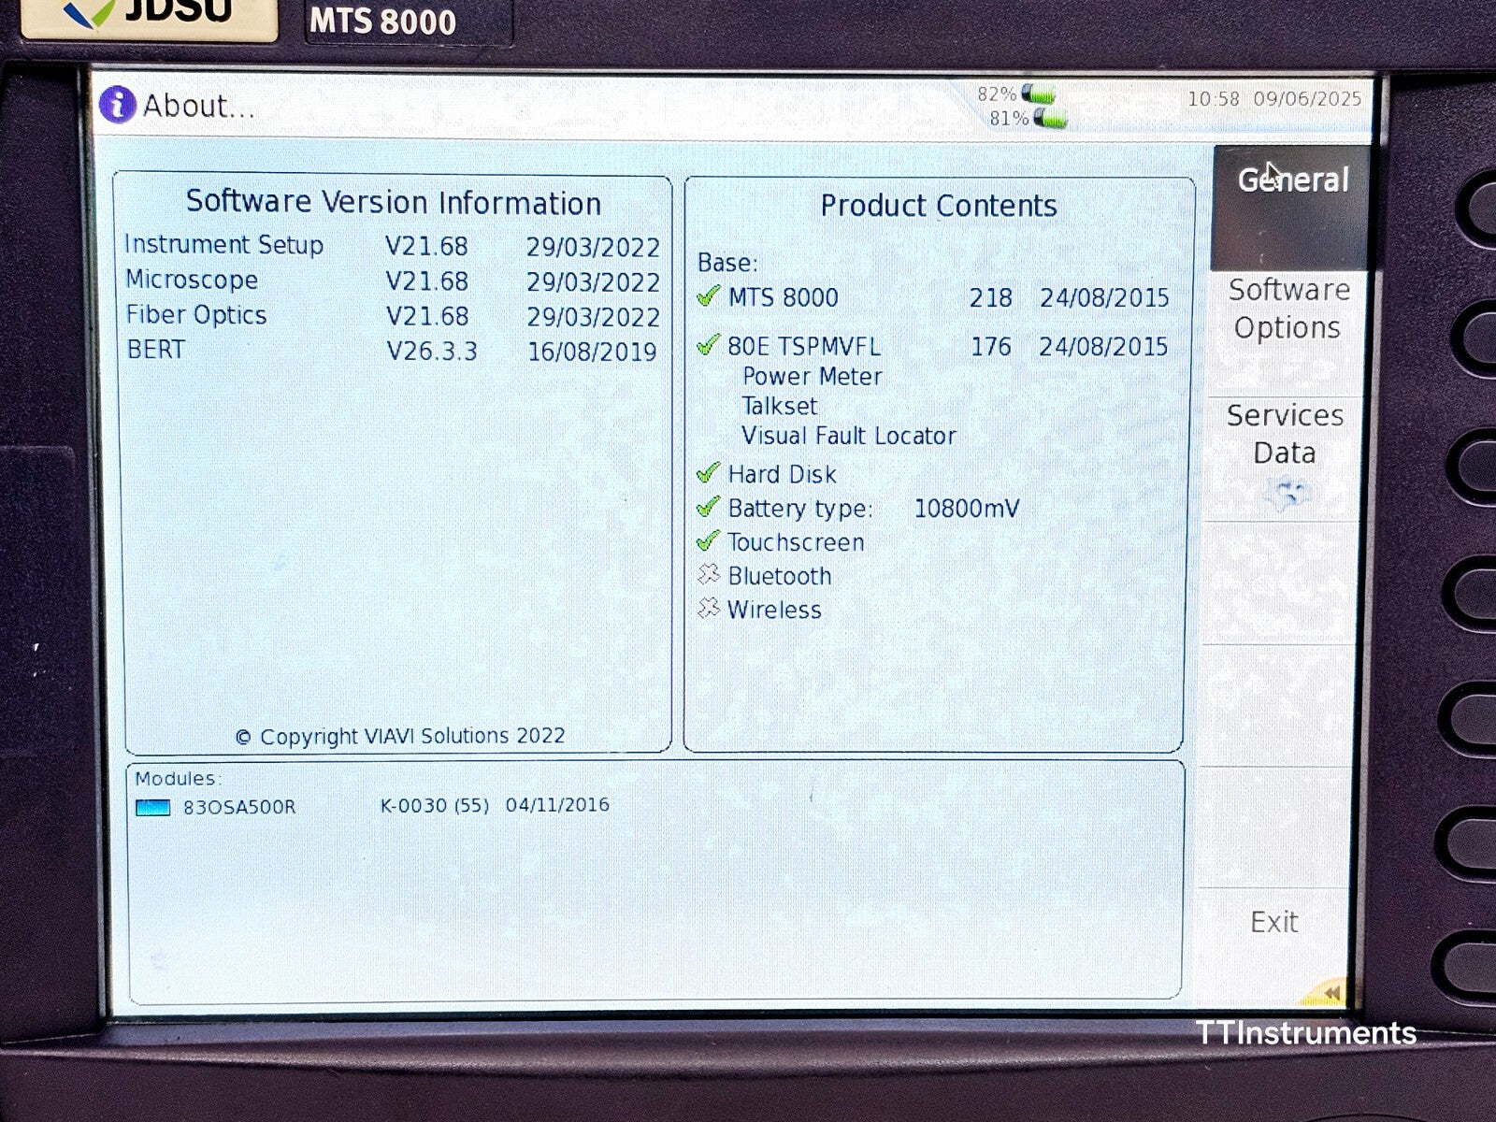Click the cross mark beside Wireless

709,609
